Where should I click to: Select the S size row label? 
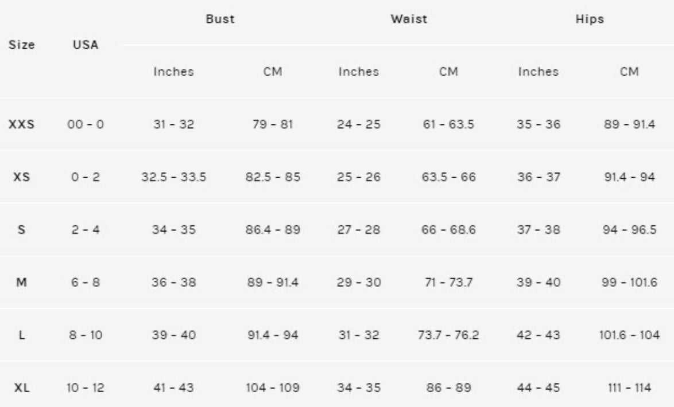[21, 230]
